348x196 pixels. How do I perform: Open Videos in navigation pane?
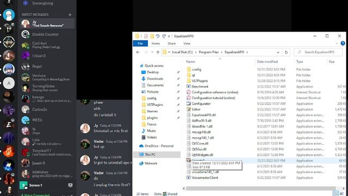(152, 137)
